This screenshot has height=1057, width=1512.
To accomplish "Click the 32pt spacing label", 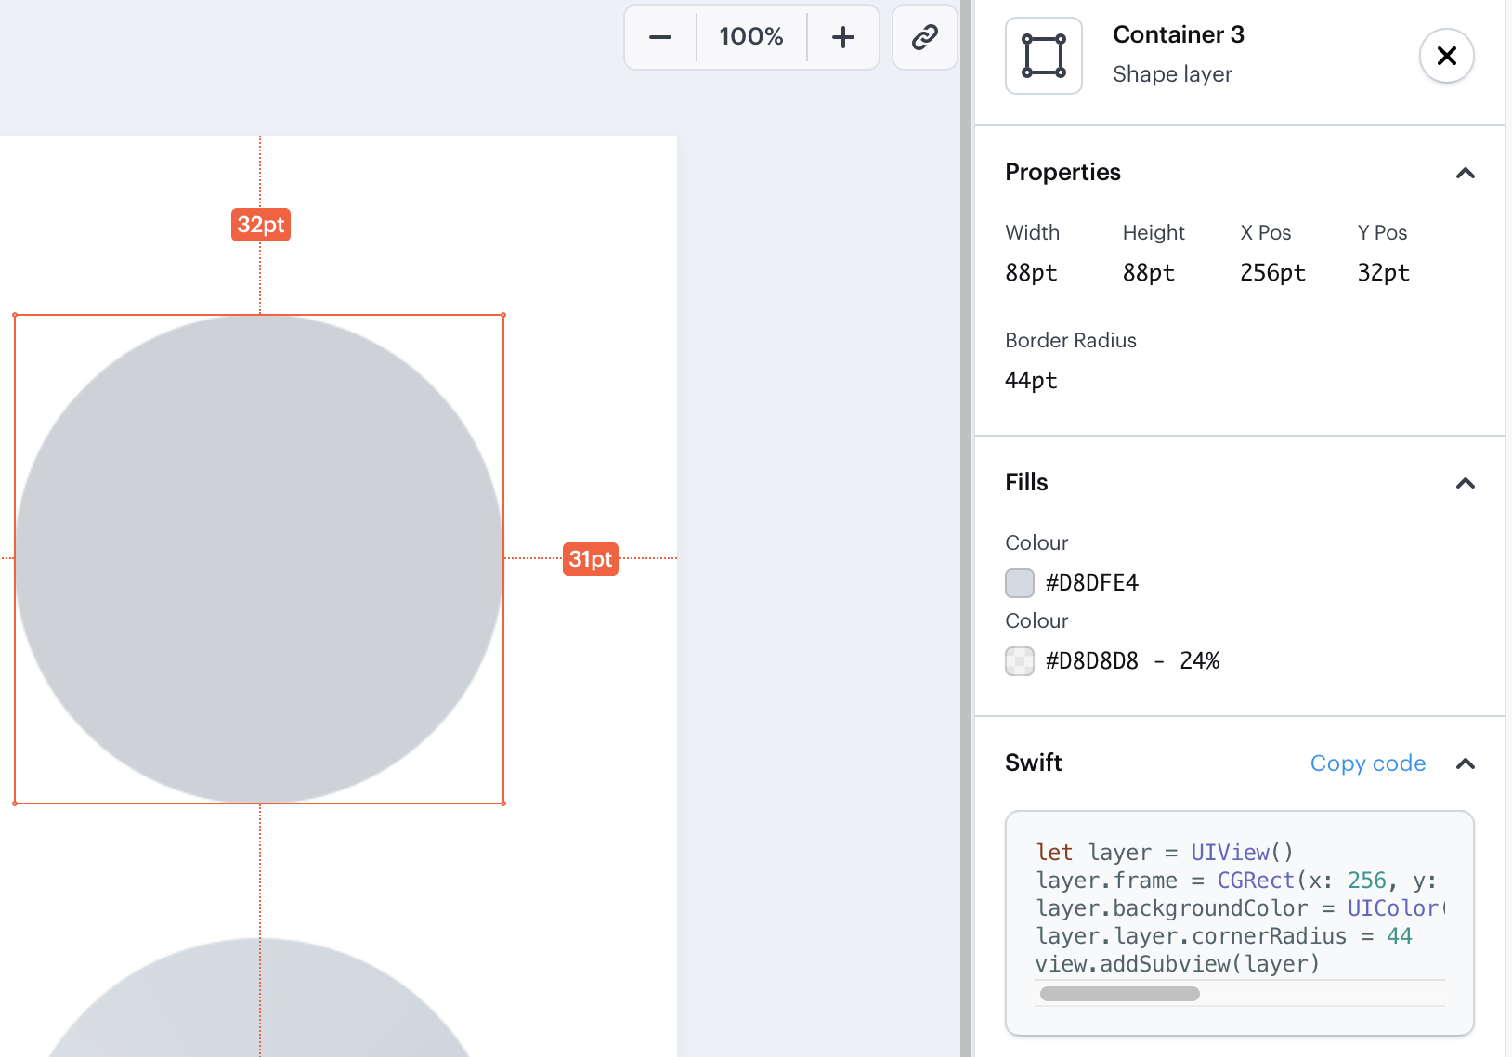I will click(x=261, y=225).
